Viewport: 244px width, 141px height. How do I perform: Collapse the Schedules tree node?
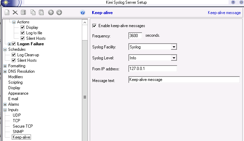tap(5, 49)
